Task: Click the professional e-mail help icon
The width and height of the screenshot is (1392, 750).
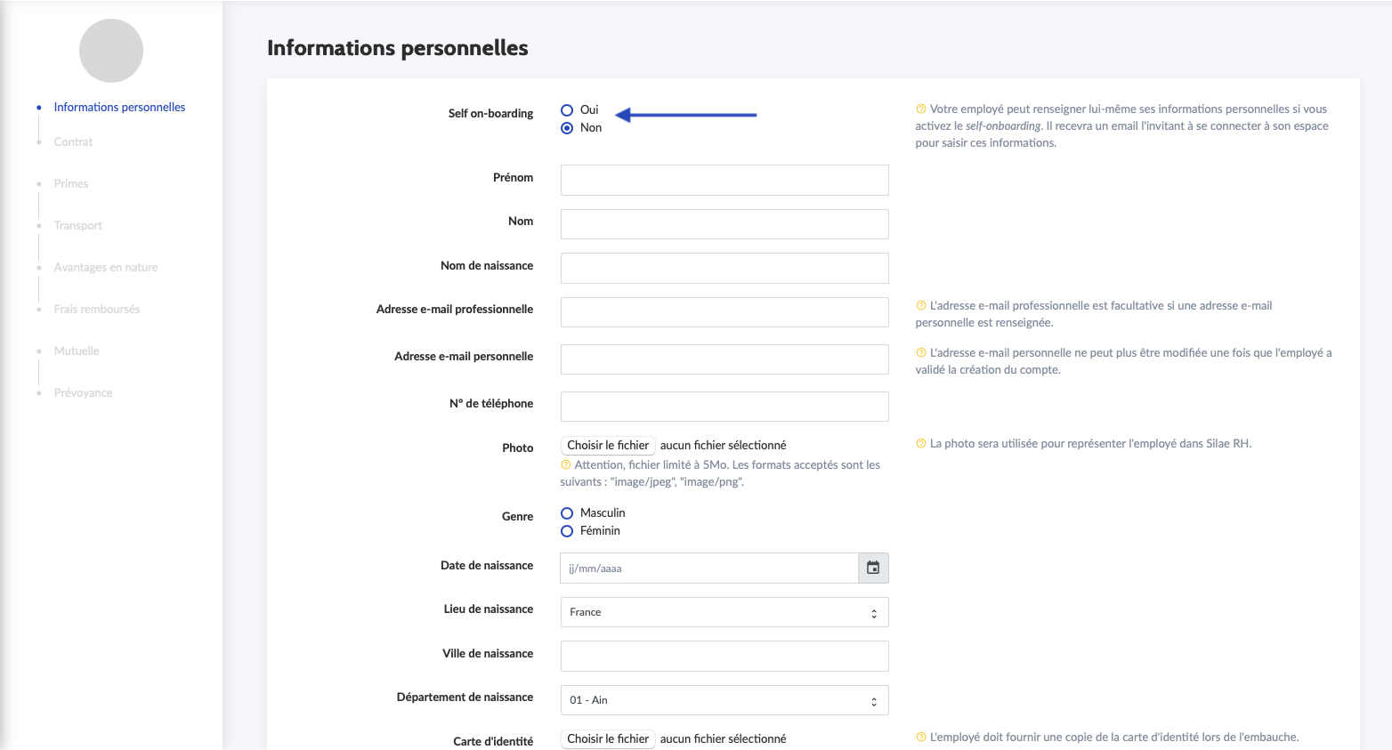Action: point(921,306)
